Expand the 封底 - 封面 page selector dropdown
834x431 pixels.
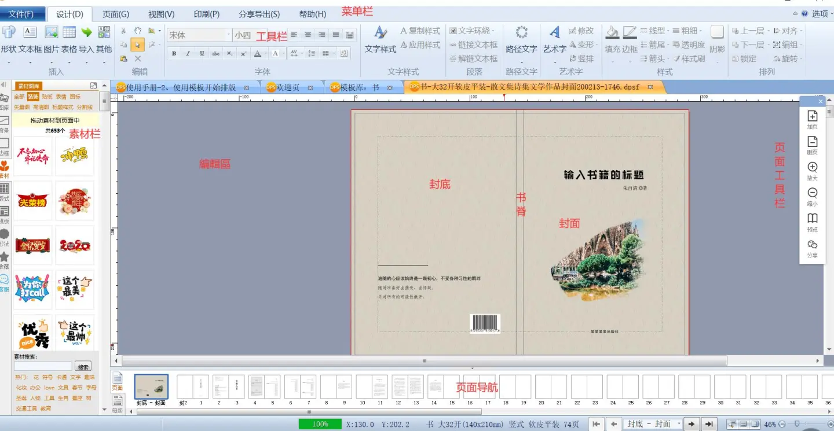[x=678, y=424]
